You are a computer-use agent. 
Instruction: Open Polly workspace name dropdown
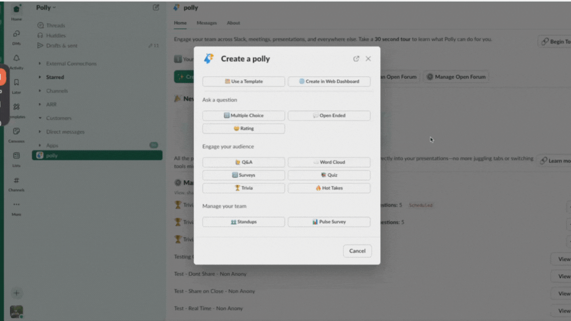click(46, 7)
